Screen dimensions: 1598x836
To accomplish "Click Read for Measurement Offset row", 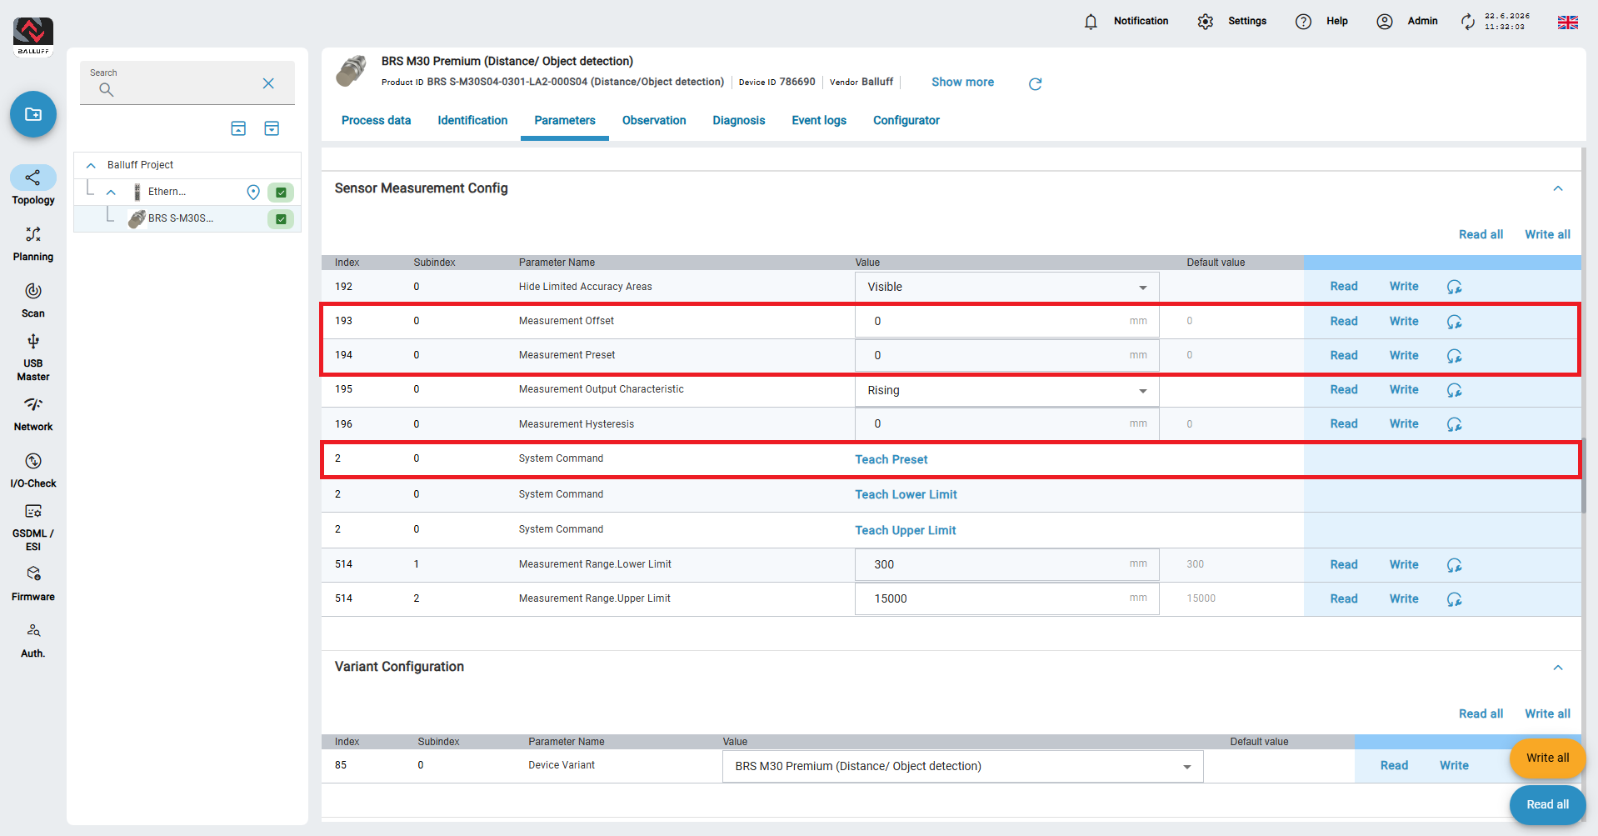I will [1344, 321].
